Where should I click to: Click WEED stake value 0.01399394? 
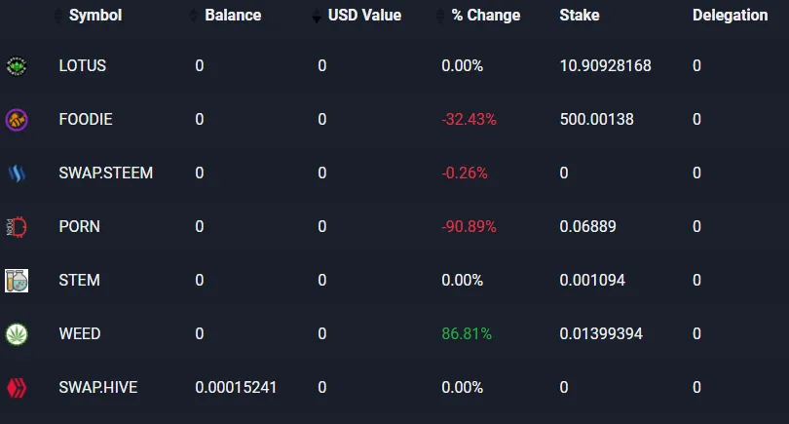tap(601, 334)
